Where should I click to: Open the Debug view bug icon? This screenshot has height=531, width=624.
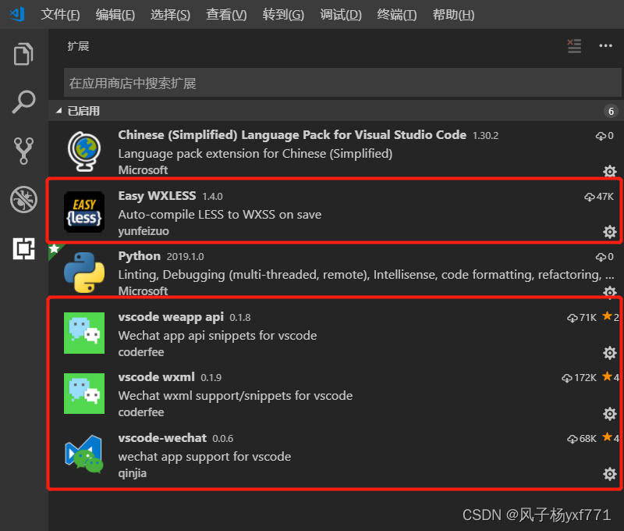tap(23, 199)
